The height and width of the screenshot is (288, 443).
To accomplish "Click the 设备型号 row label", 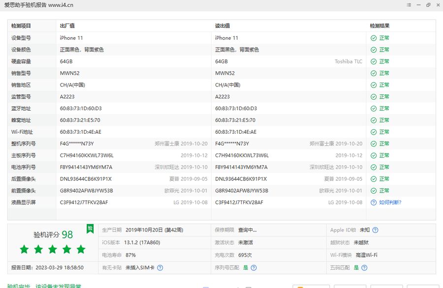I will click(21, 38).
